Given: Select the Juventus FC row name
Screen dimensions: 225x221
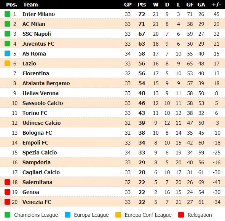Looking at the screenshot, I should tap(38, 44).
